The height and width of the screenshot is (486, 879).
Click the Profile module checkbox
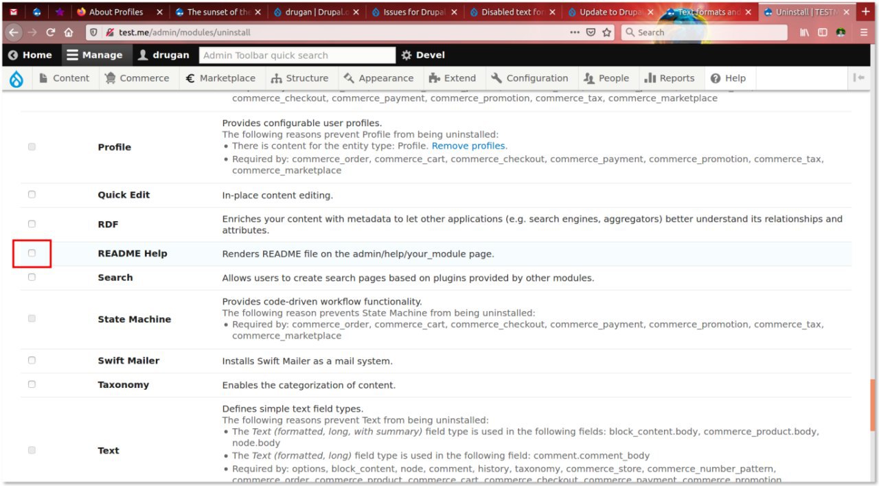(x=32, y=147)
